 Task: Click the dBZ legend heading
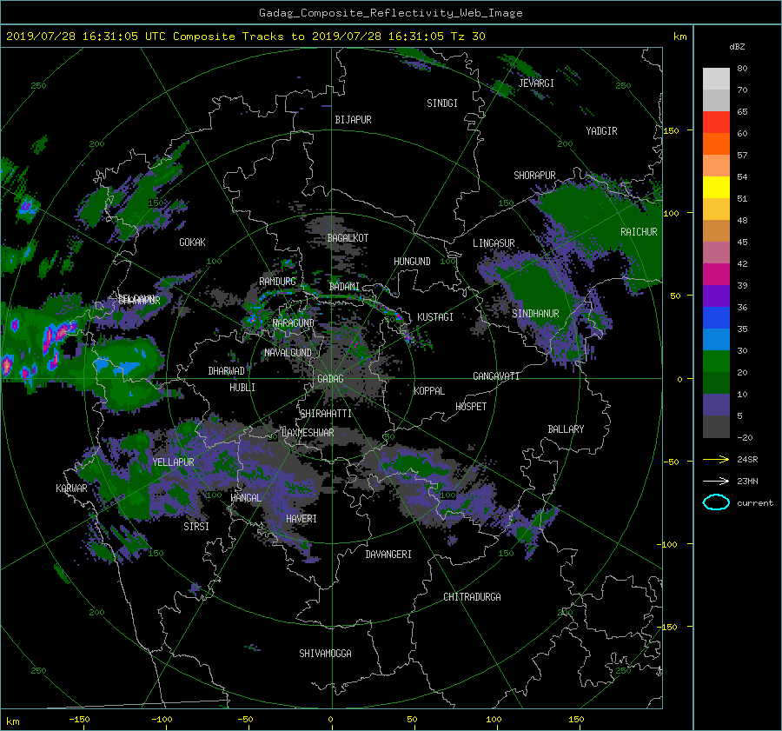tap(737, 46)
